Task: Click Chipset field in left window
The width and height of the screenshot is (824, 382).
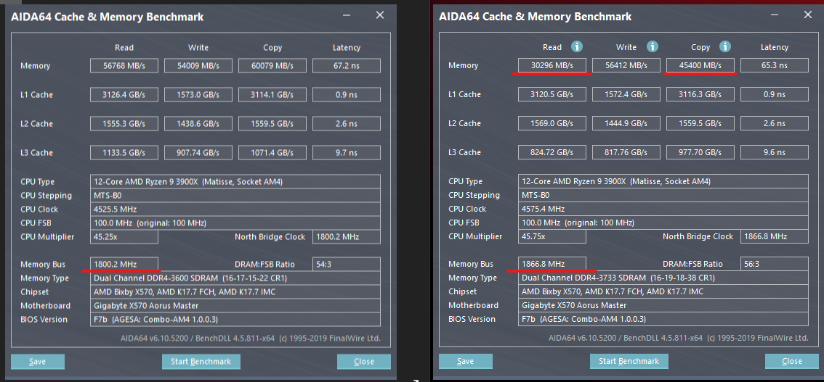Action: 235,292
